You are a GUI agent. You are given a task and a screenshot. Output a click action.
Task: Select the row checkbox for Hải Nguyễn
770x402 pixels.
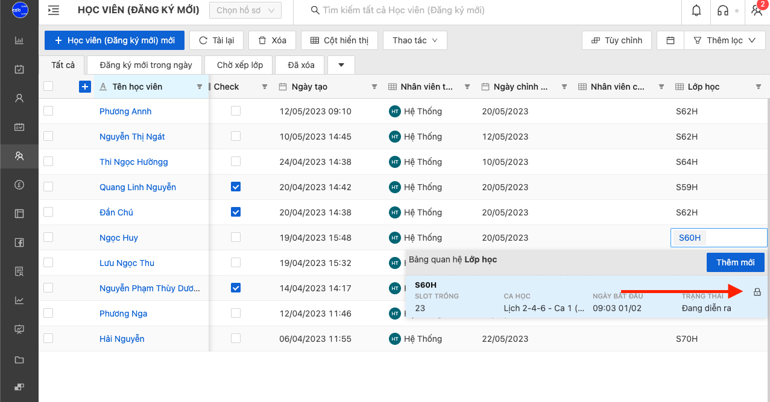[48, 338]
